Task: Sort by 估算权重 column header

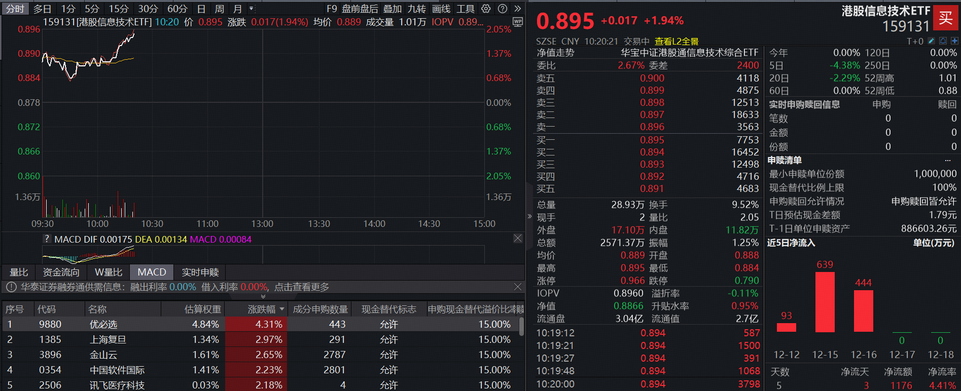Action: [x=202, y=309]
